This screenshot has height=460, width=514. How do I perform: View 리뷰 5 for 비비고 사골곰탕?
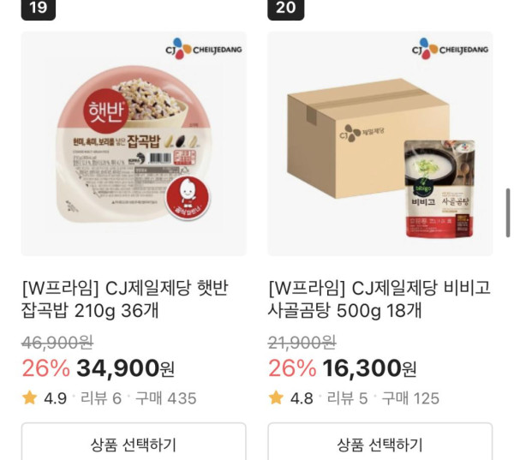[x=347, y=398]
